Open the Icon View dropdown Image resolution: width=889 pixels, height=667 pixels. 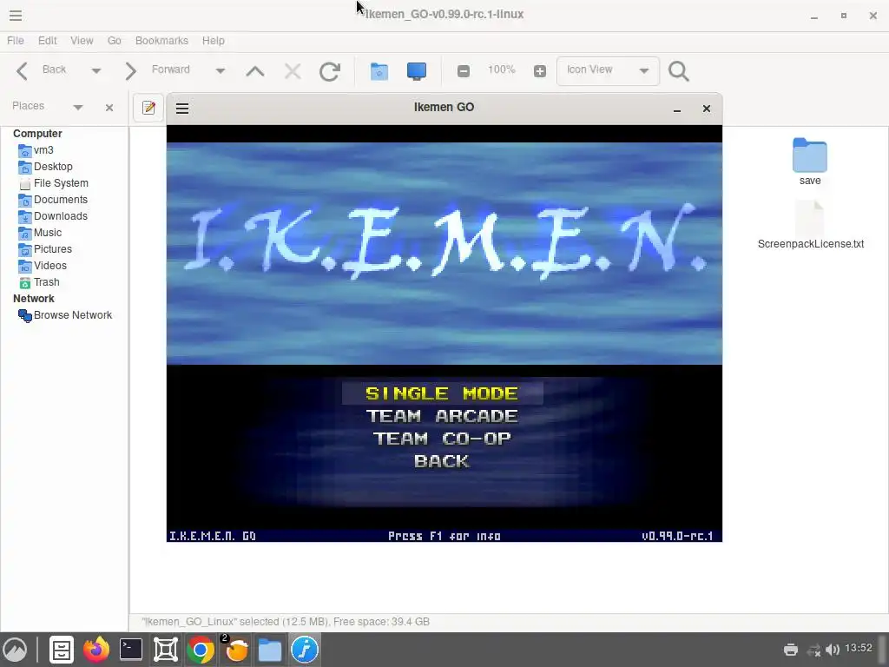[x=608, y=71]
